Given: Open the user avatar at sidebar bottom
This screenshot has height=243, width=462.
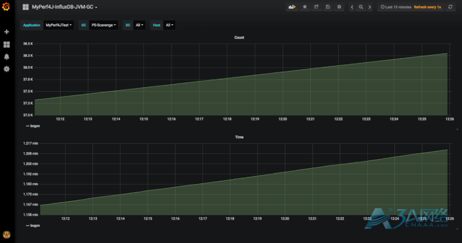Looking at the screenshot, I should click(6, 234).
